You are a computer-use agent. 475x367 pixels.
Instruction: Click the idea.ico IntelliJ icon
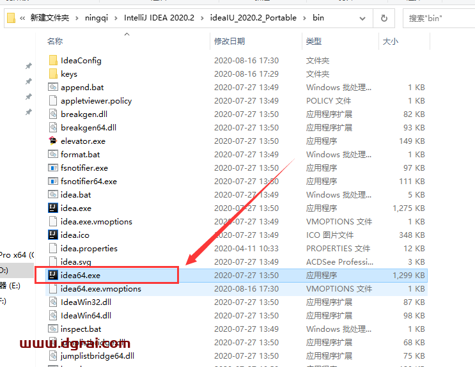tap(53, 235)
